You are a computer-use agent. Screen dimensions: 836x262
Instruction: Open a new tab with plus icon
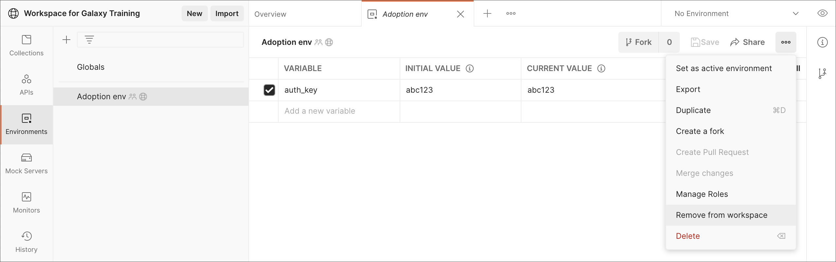487,13
